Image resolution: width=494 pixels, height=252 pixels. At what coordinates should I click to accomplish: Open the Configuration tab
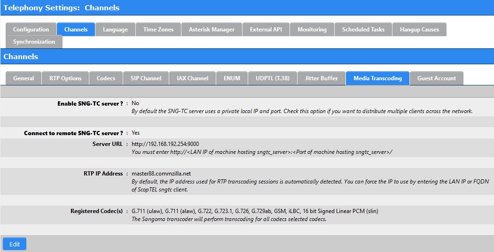click(31, 30)
